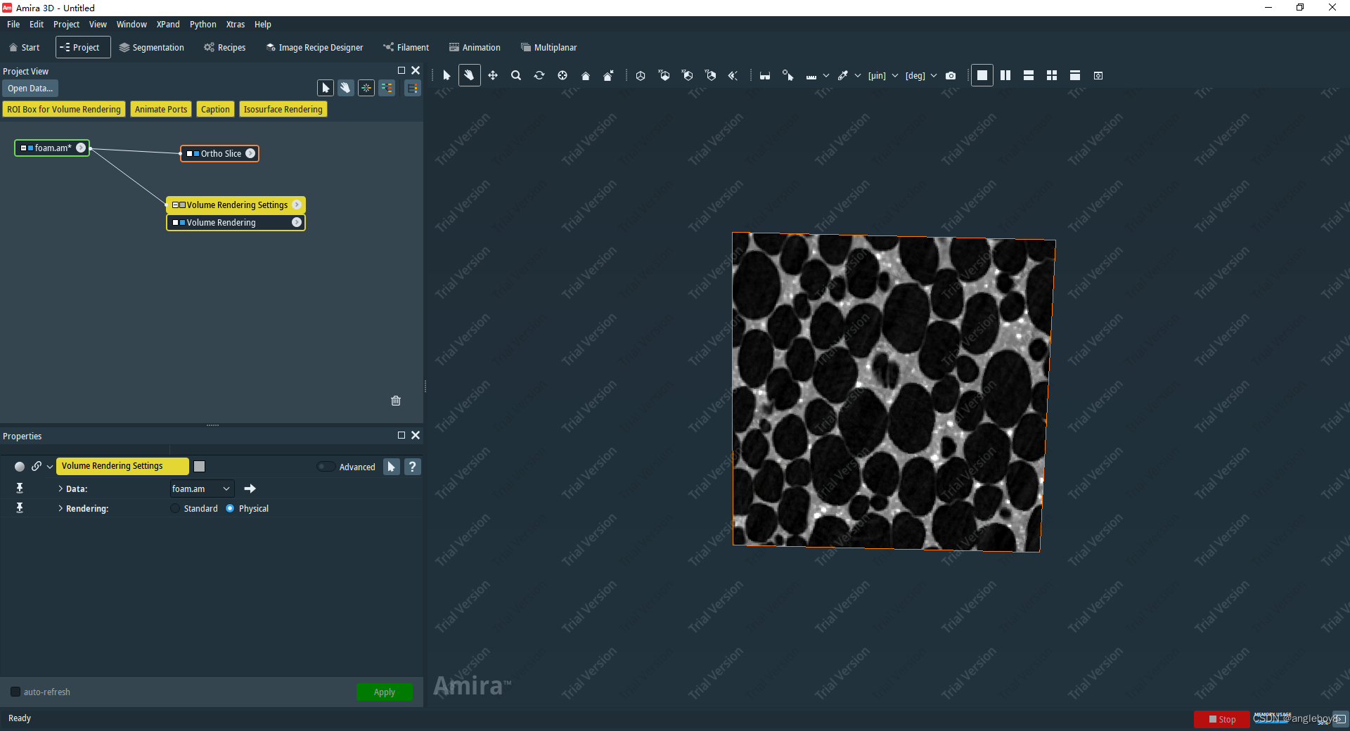Click the Apply button
The width and height of the screenshot is (1350, 731).
385,692
